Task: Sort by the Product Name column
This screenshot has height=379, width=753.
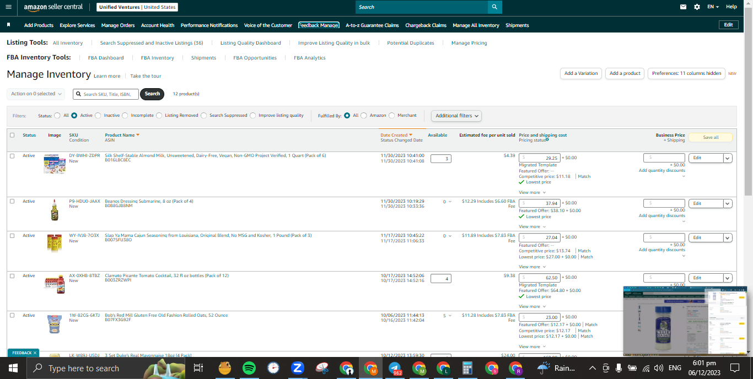Action: [x=122, y=135]
